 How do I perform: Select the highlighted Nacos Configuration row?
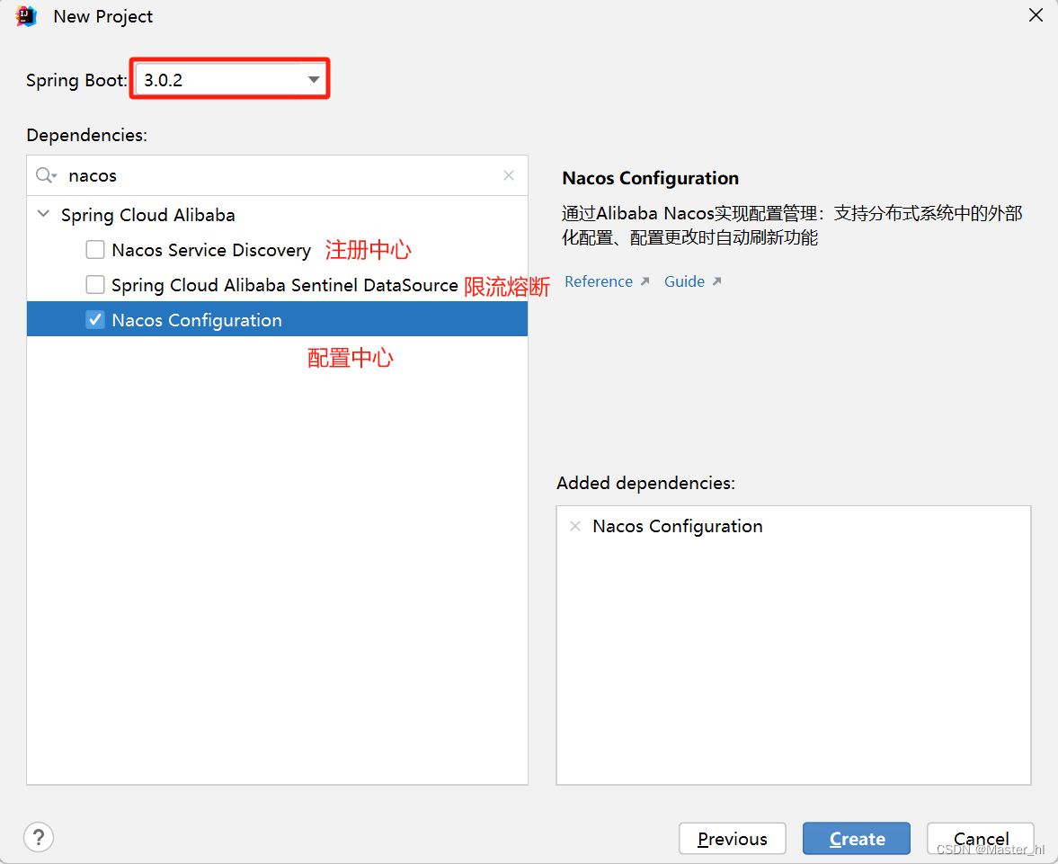tap(278, 319)
